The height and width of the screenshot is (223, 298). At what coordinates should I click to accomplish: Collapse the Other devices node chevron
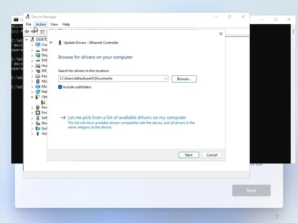32,97
